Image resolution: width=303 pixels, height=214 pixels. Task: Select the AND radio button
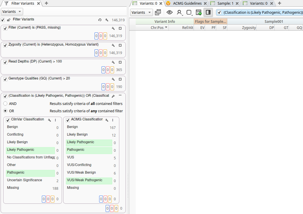tap(5, 104)
